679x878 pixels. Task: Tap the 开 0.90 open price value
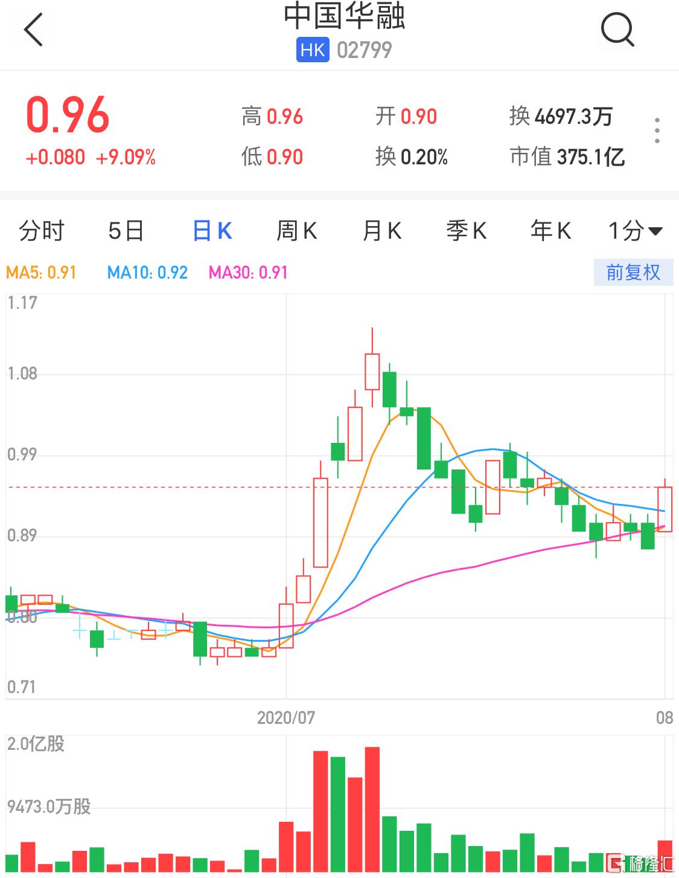click(406, 117)
